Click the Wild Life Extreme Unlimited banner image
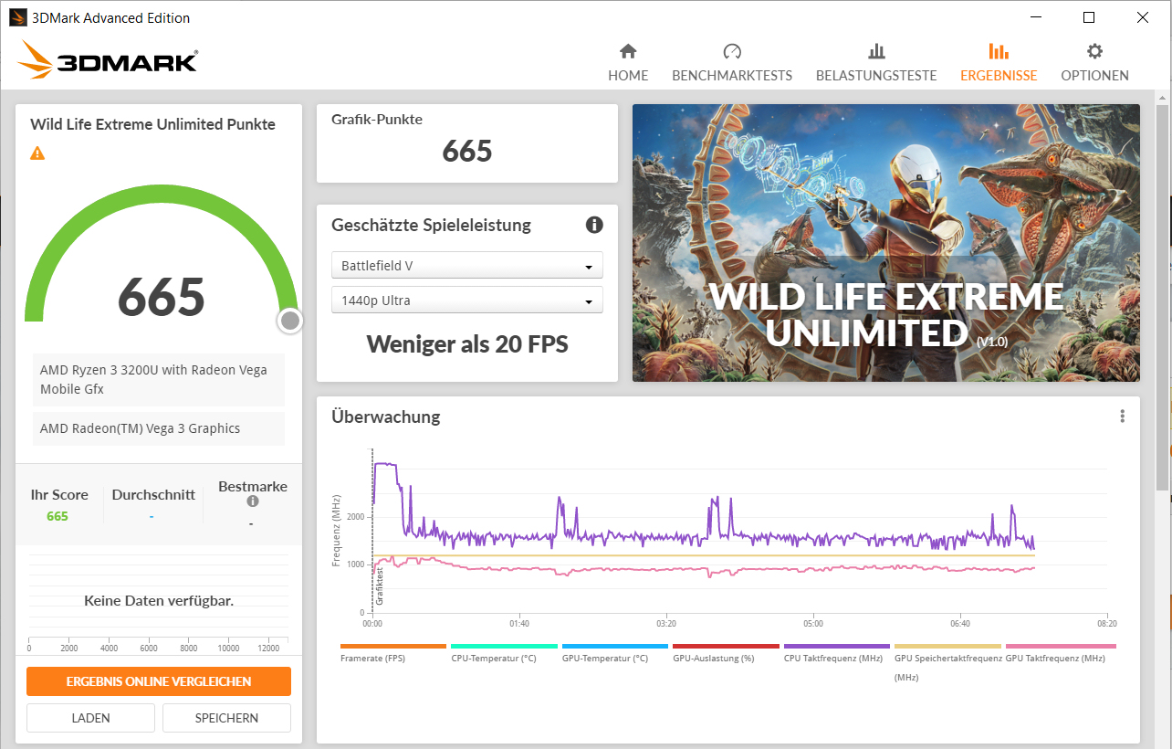Image resolution: width=1172 pixels, height=749 pixels. 886,243
